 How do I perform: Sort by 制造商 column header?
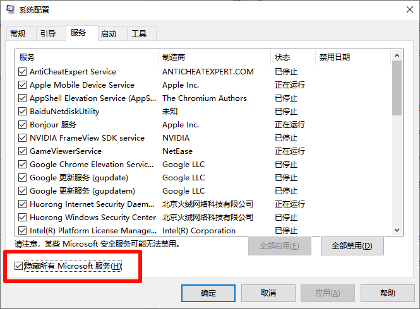pyautogui.click(x=214, y=57)
